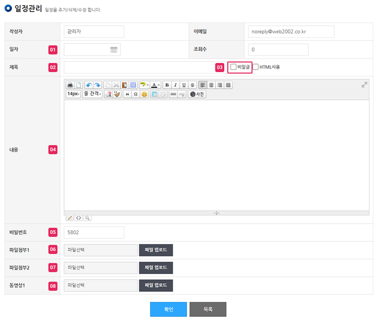Open the font color picker
This screenshot has width=378, height=322.
click(x=155, y=85)
